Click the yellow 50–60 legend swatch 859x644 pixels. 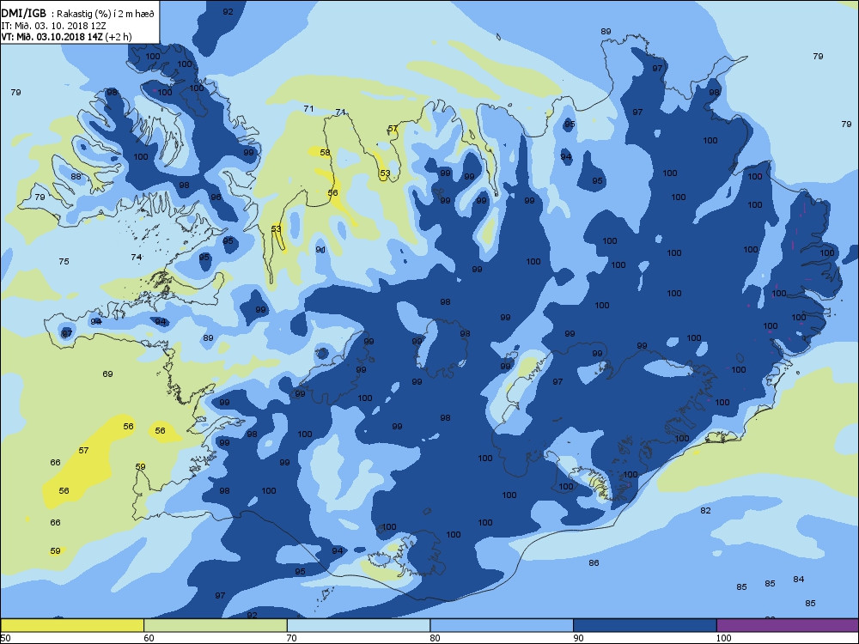(x=72, y=625)
